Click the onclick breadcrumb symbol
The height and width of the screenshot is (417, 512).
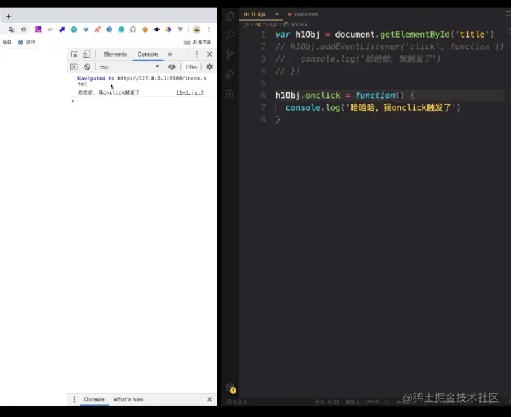[x=296, y=24]
